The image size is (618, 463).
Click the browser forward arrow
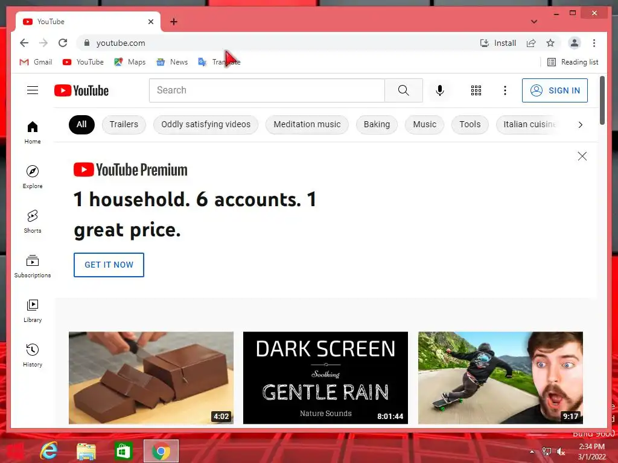pos(43,43)
